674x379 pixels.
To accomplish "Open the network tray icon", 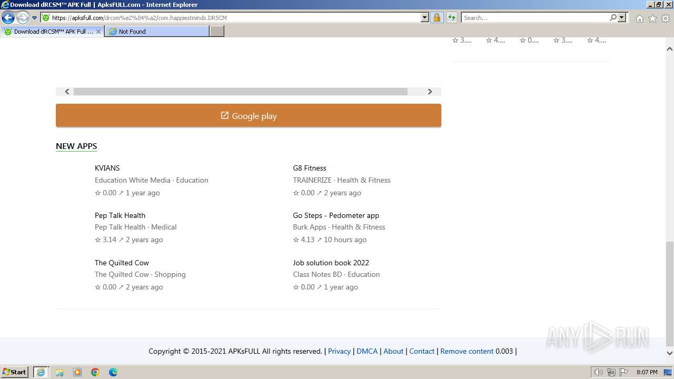I will [611, 372].
